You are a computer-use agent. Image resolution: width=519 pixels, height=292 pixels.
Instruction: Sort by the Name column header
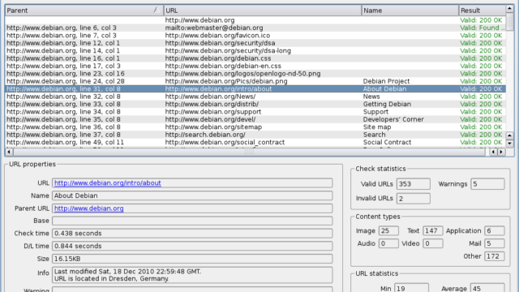point(410,11)
